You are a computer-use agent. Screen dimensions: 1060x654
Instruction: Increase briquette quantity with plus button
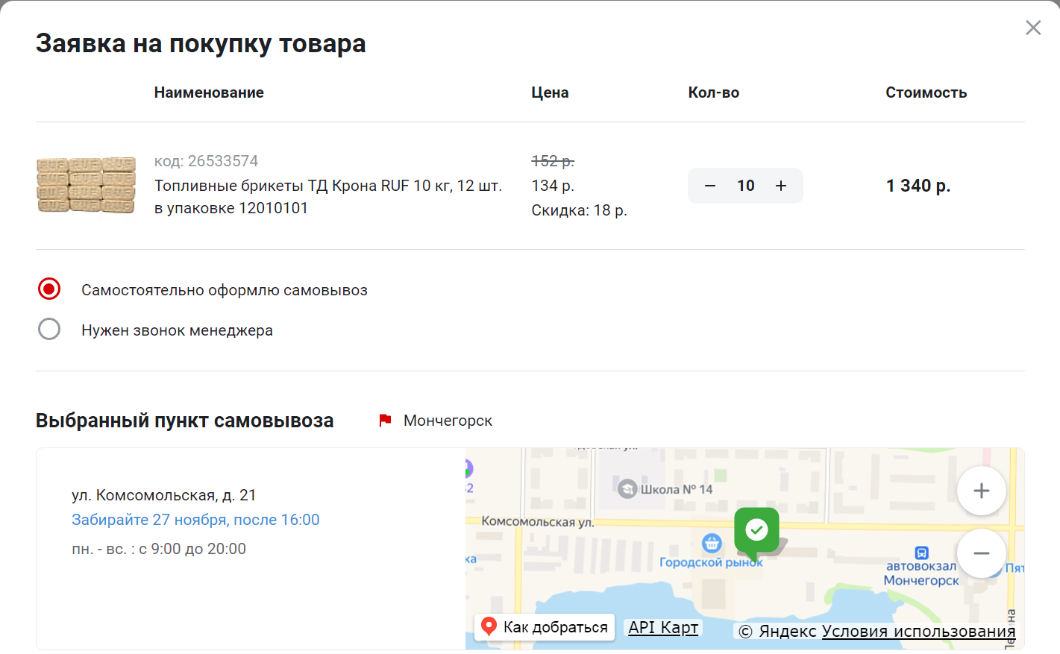[x=781, y=186]
